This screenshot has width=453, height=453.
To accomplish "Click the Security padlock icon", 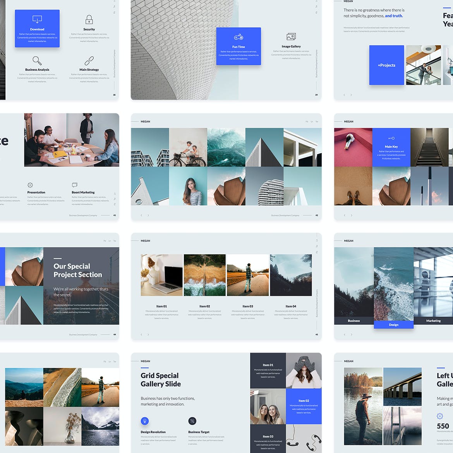I will coord(89,19).
